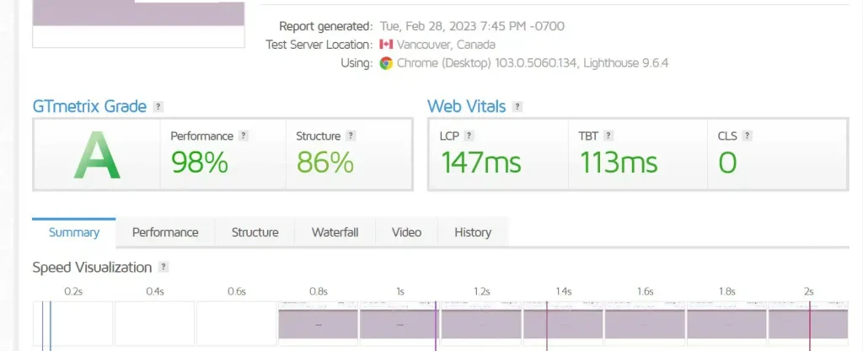Click the Structure score help icon
This screenshot has width=863, height=351.
tap(351, 136)
